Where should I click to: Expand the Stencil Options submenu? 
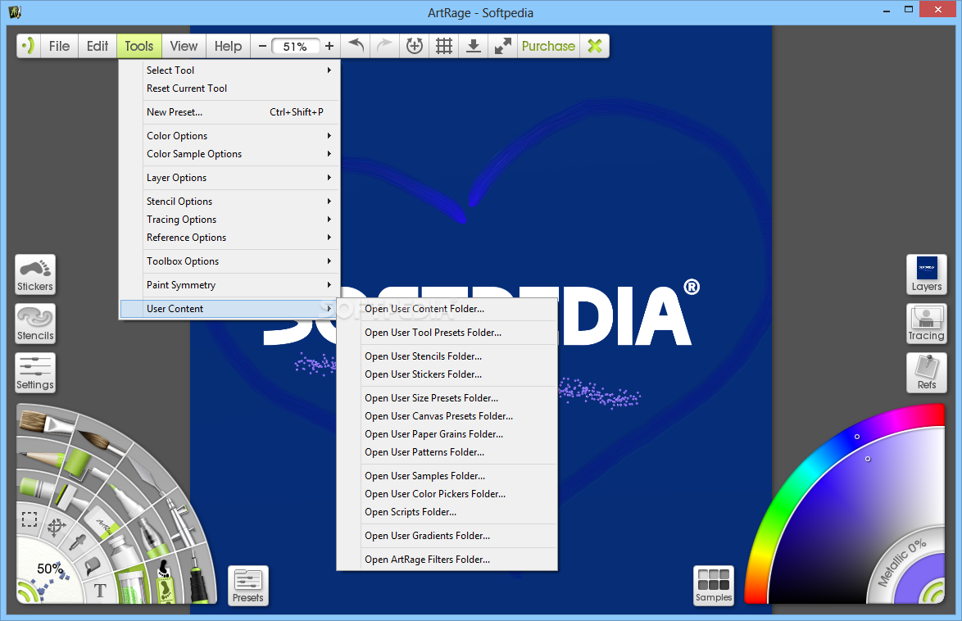coord(229,202)
